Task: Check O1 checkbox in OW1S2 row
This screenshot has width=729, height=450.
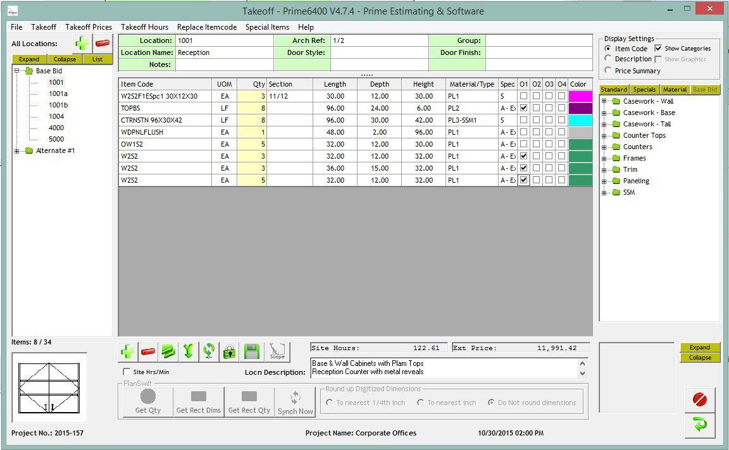Action: click(x=523, y=144)
